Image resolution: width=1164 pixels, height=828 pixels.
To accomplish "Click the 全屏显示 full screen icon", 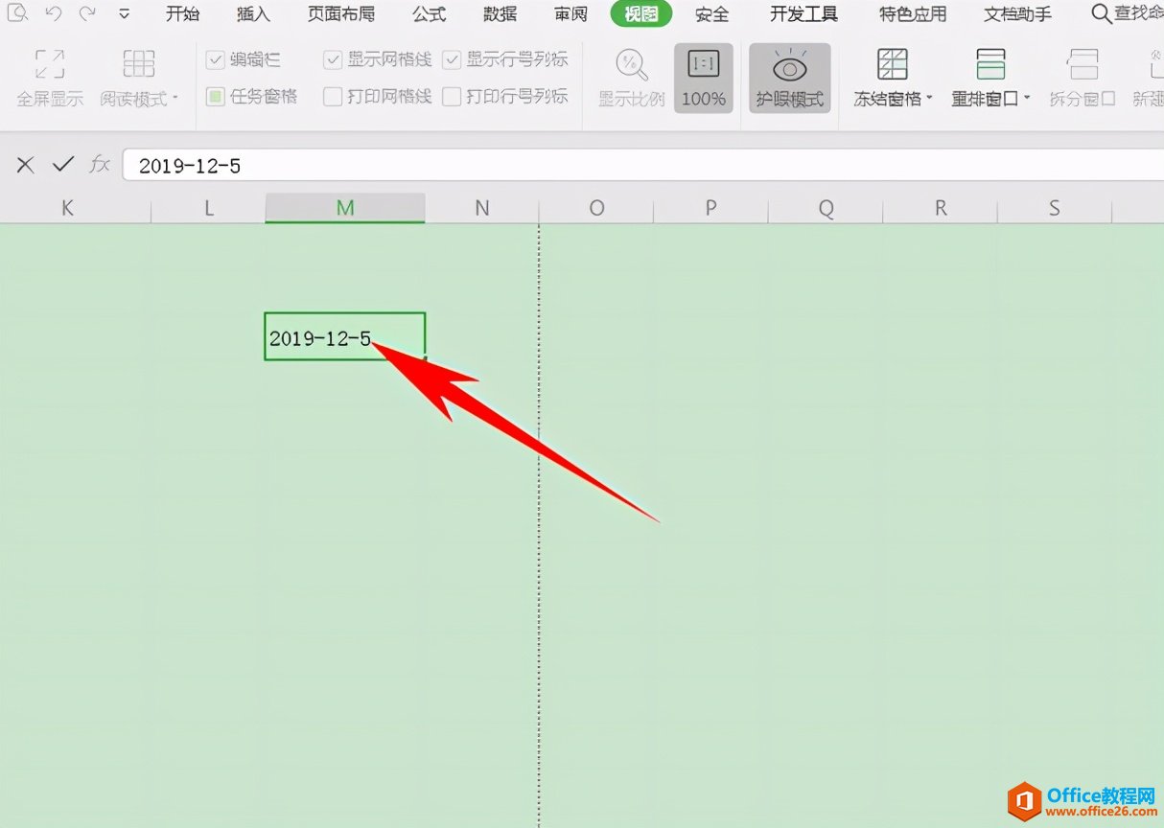I will [x=50, y=65].
